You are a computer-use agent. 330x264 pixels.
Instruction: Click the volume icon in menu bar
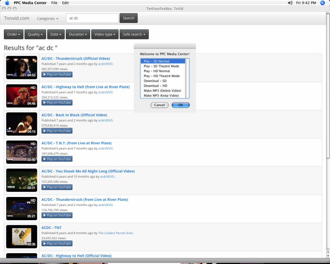pos(290,3)
